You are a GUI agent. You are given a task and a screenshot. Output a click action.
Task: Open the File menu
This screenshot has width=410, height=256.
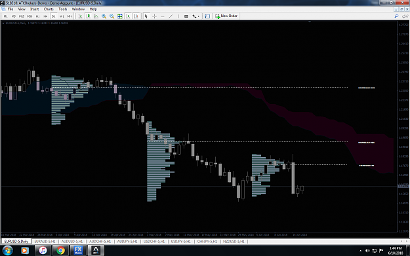tap(10, 9)
